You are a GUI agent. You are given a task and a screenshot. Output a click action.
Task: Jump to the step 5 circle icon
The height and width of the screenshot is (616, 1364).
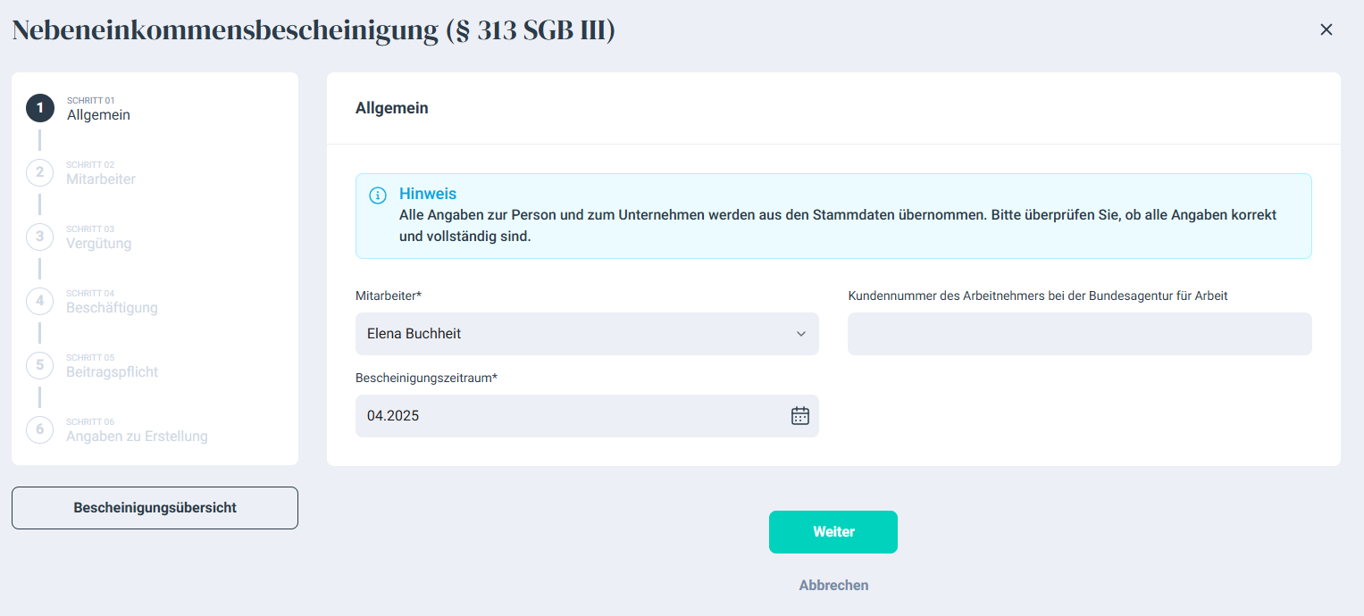point(40,365)
